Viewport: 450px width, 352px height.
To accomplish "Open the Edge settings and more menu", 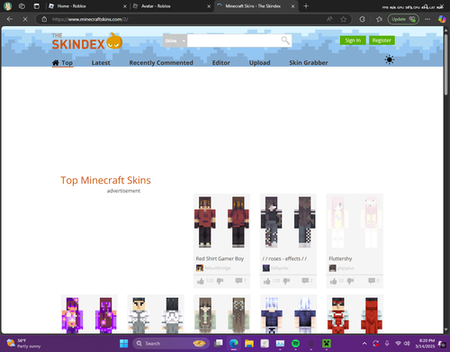I will (427, 19).
